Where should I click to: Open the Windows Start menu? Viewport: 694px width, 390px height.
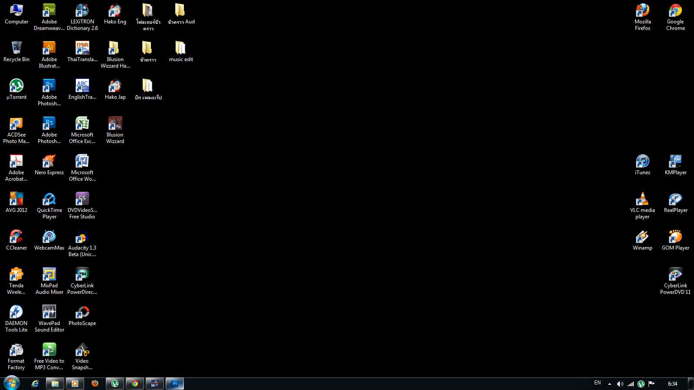(12, 383)
